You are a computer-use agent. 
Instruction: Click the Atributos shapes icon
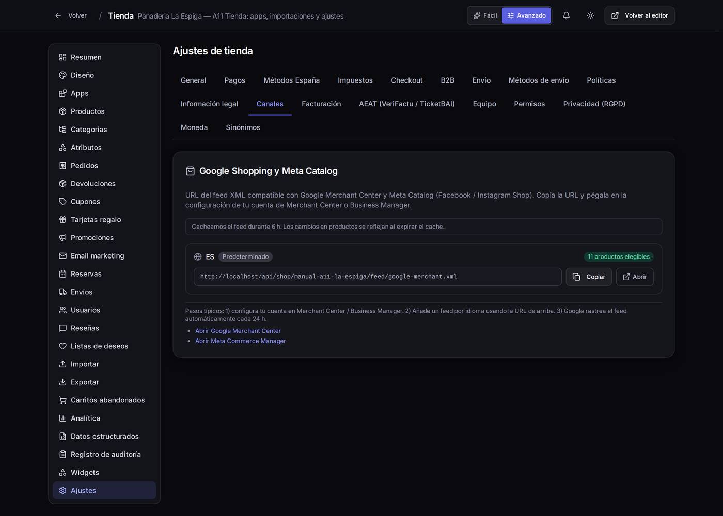62,148
